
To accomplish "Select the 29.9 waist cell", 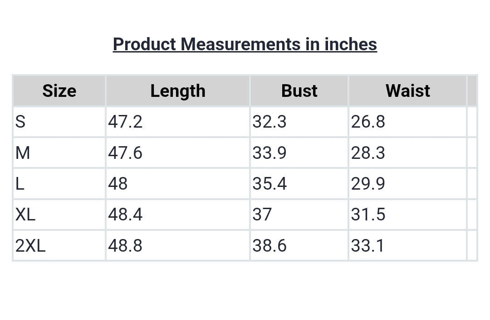I will tap(407, 184).
